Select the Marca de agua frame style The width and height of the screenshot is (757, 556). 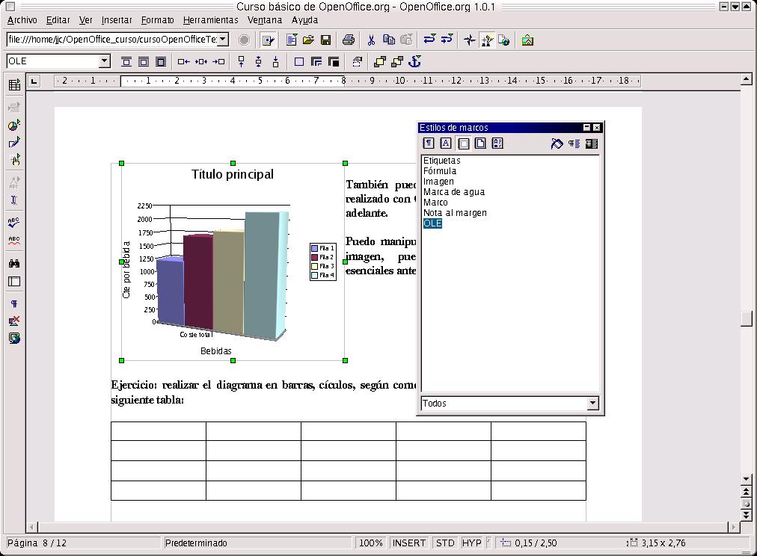454,192
